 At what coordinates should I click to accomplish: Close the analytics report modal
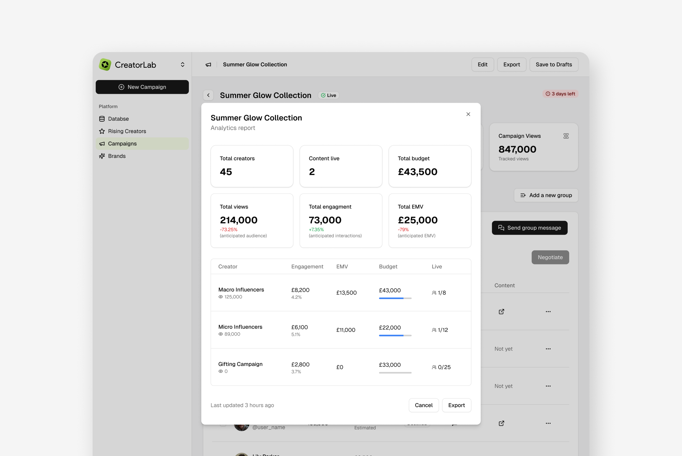[468, 114]
